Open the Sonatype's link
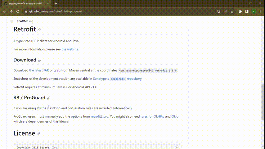265x149 pixels. click(x=101, y=79)
